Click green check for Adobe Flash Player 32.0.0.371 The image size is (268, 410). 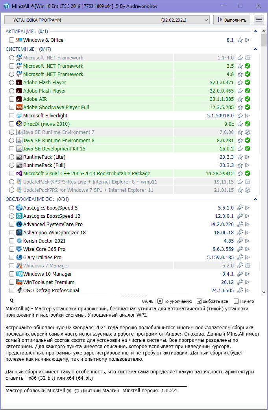(248, 82)
